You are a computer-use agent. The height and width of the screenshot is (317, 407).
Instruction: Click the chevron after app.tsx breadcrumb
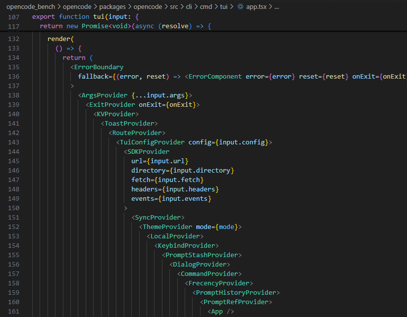click(x=270, y=7)
